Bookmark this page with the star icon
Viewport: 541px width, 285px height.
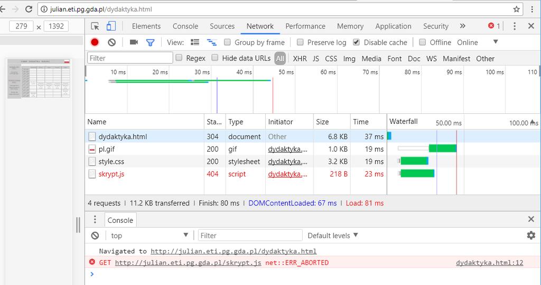pyautogui.click(x=516, y=9)
